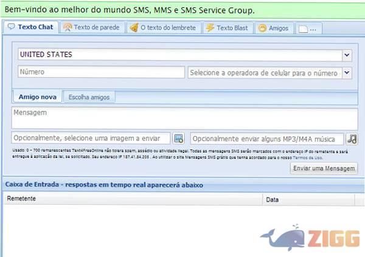Click the smiley icon on Amigos tab
The height and width of the screenshot is (257, 365).
point(262,28)
